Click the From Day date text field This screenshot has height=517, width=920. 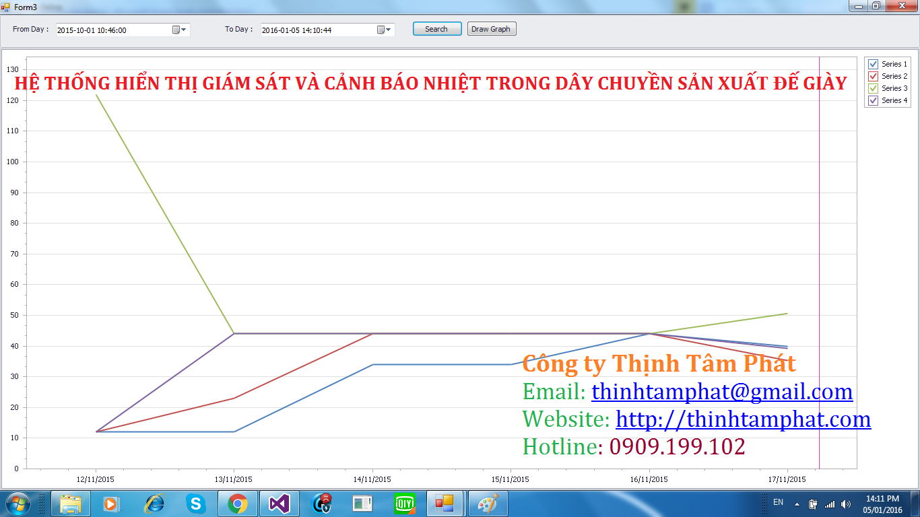pyautogui.click(x=111, y=30)
